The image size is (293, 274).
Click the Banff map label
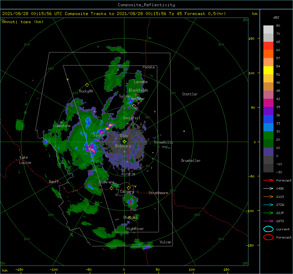coord(54,181)
